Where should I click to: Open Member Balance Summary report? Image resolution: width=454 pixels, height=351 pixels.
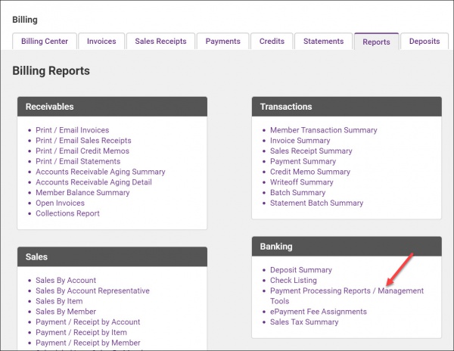(81, 193)
